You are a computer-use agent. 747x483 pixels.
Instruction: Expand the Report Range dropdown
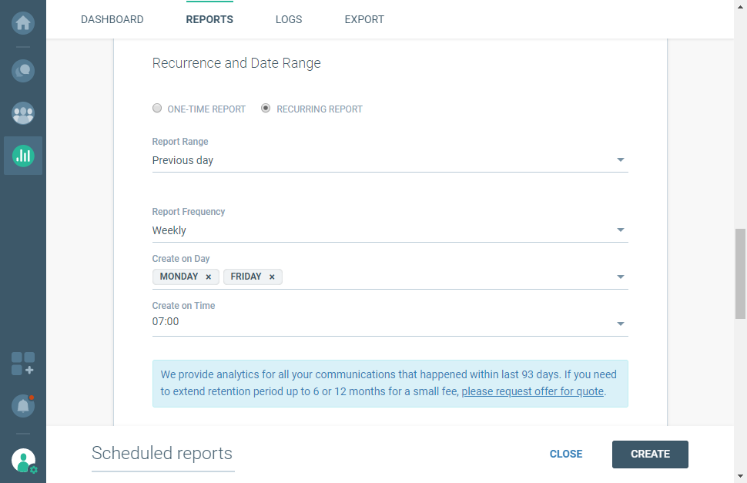coord(620,160)
